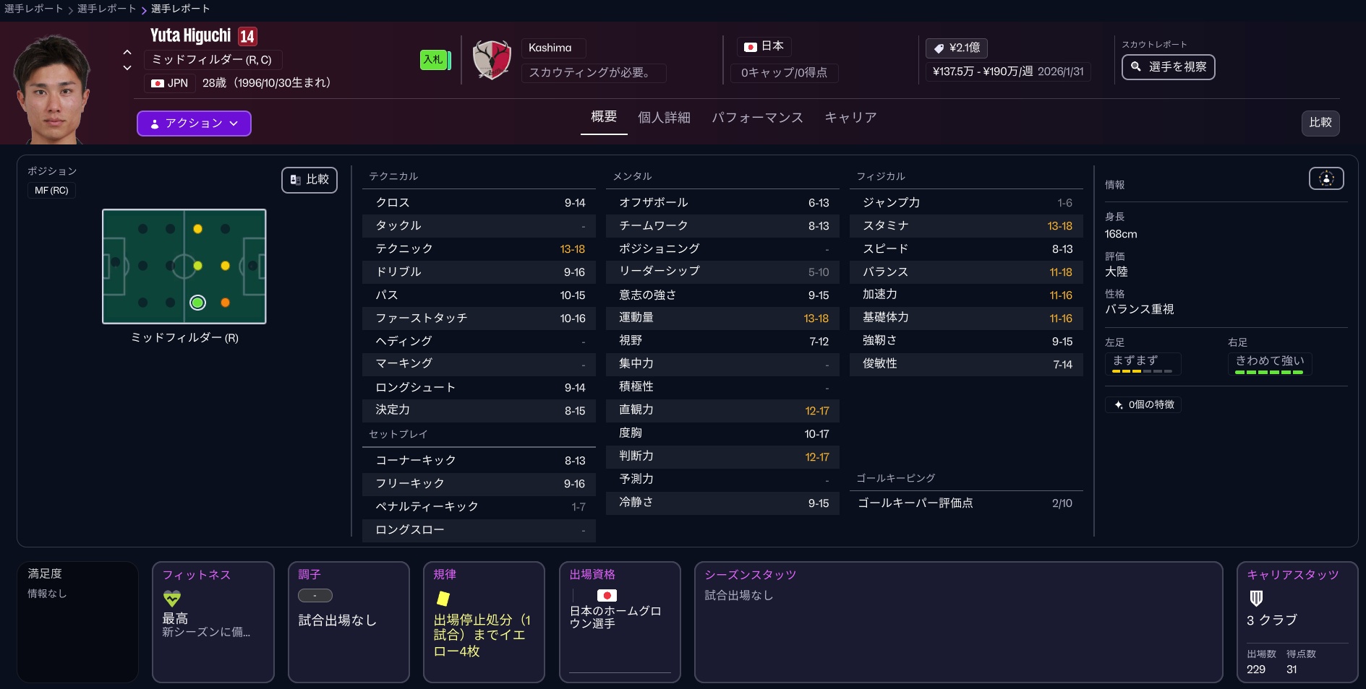
Task: Open the アクション dropdown menu
Action: [194, 123]
